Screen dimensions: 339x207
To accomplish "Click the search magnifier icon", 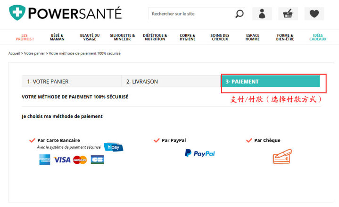I will tap(240, 14).
